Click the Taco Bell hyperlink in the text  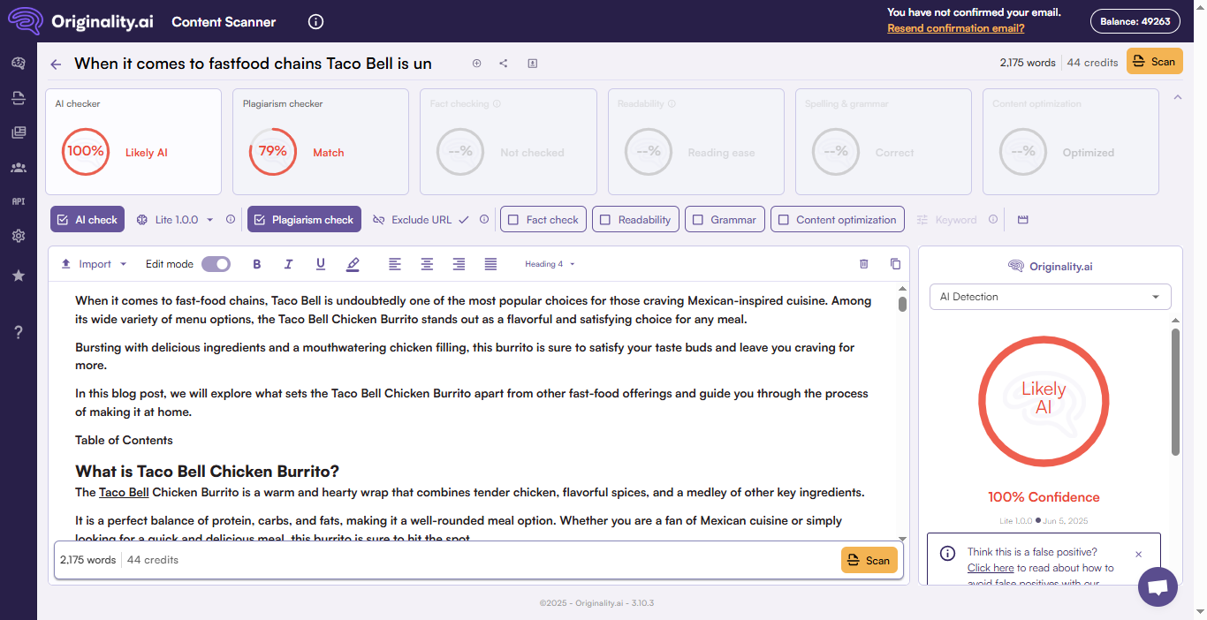coord(124,492)
